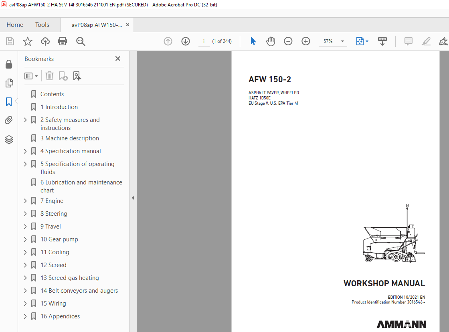Collapse navigation pane with arrow handle
The image size is (449, 332).
[133, 198]
